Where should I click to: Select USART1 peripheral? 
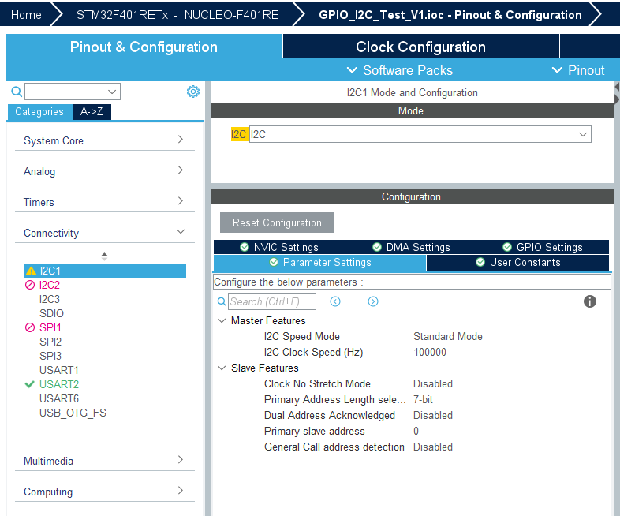pyautogui.click(x=59, y=370)
